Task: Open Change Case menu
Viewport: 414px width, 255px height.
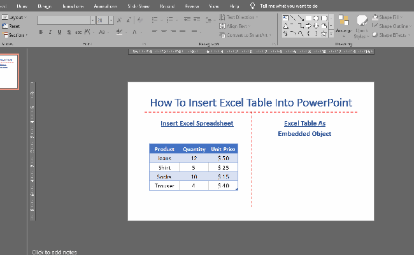Action: 103,32
